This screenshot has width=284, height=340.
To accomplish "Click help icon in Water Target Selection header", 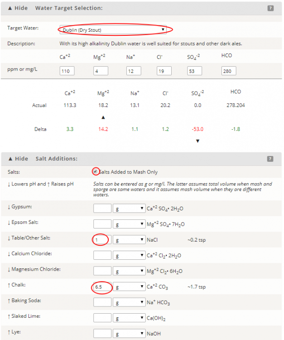I will click(270, 8).
